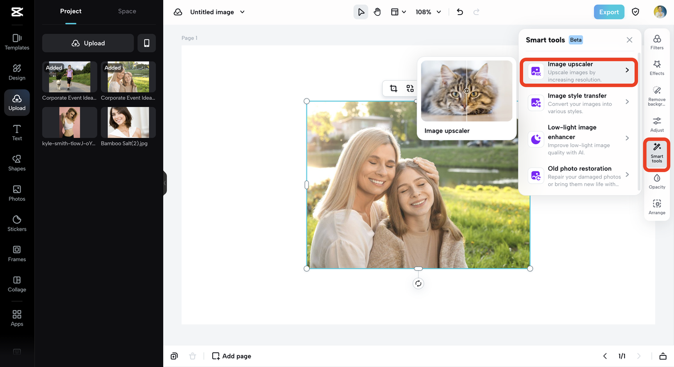Toggle the Smart tools panel
The image size is (674, 367).
tap(657, 154)
